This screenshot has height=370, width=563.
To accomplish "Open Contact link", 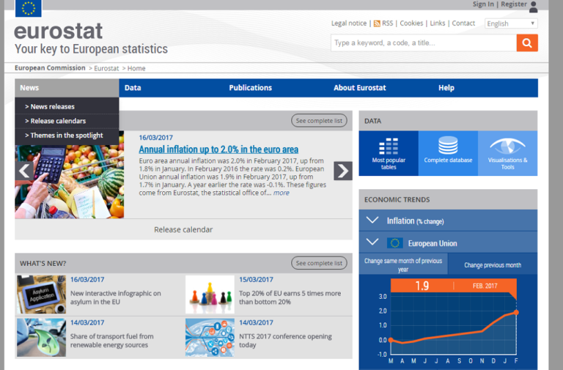I will (463, 23).
